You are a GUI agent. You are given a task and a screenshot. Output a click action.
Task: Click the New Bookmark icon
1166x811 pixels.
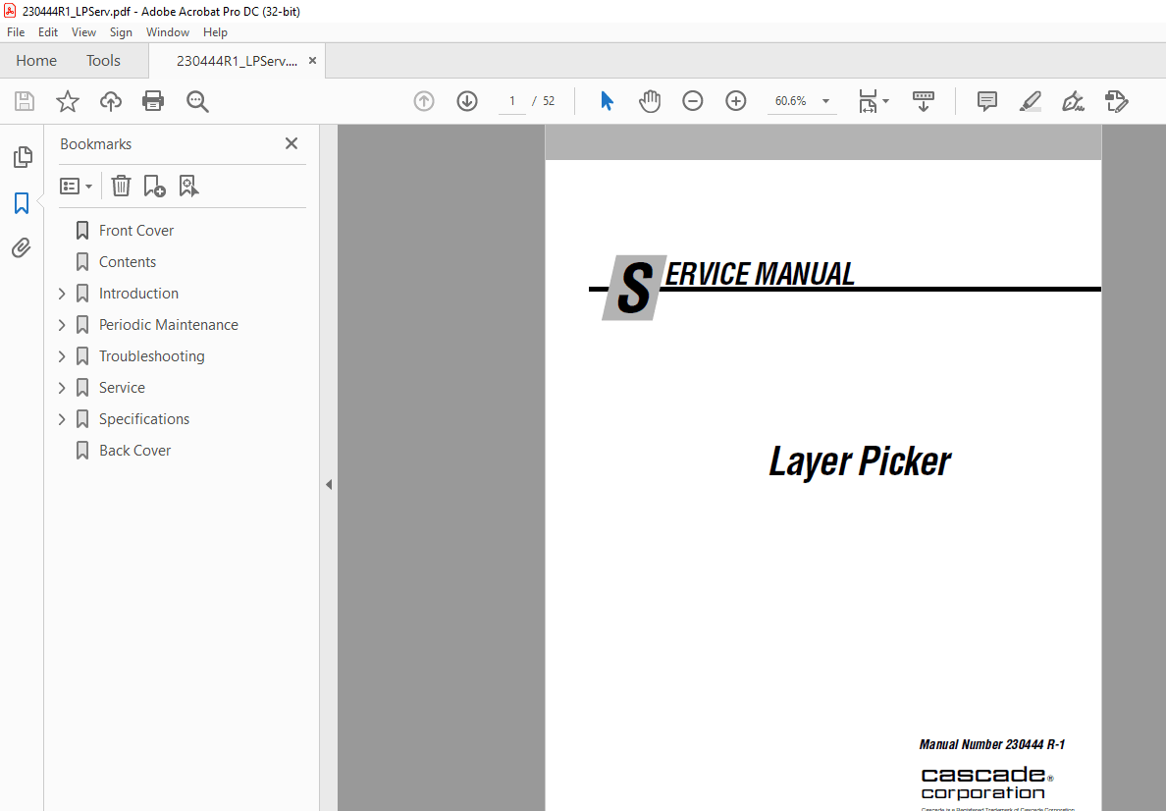point(154,186)
